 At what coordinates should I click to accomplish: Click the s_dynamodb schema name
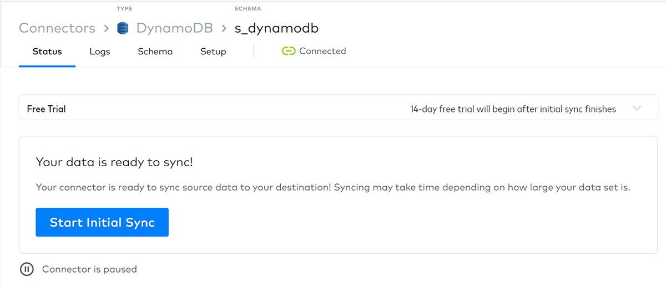[x=276, y=28]
